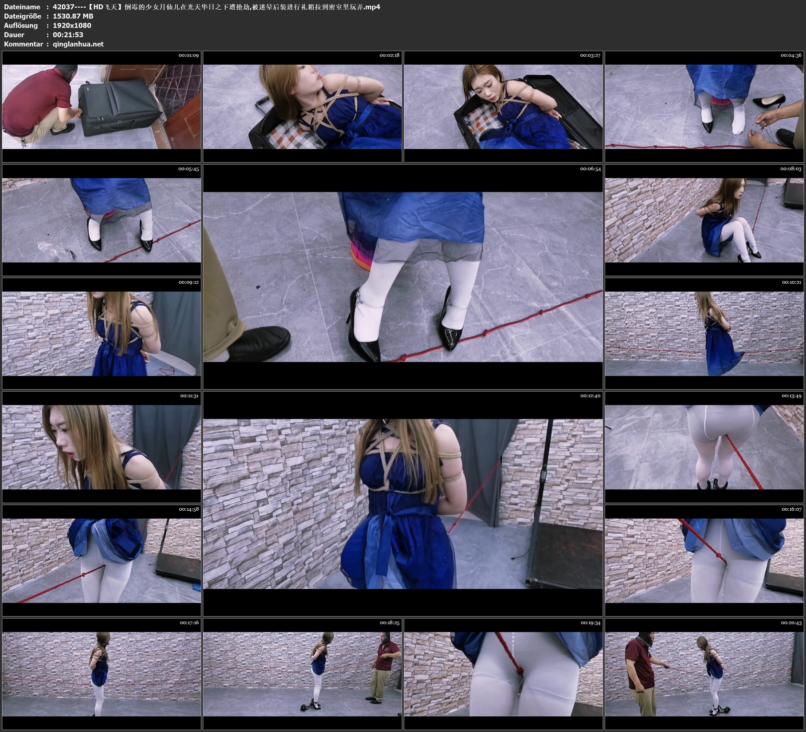Viewport: 806px width, 732px height.
Task: Click the 1920x1080 resolution value
Action: pos(72,25)
